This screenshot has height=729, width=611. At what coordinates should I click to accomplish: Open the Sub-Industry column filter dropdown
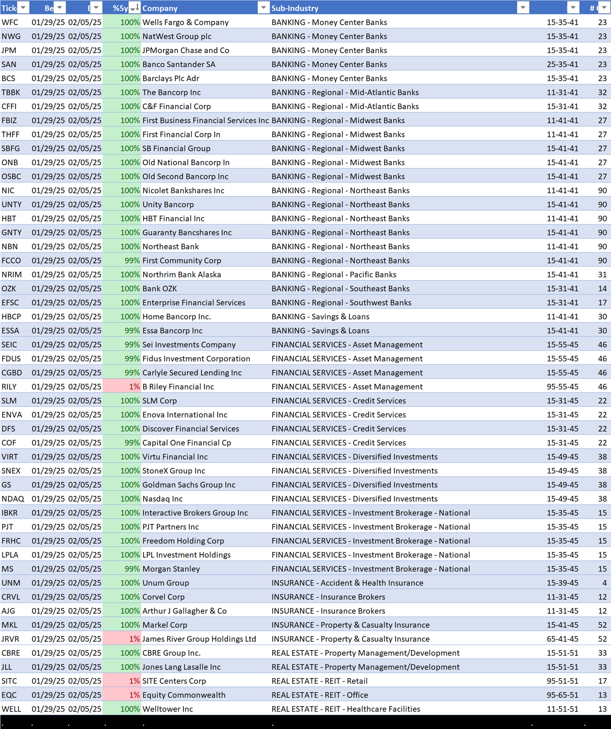click(x=522, y=8)
